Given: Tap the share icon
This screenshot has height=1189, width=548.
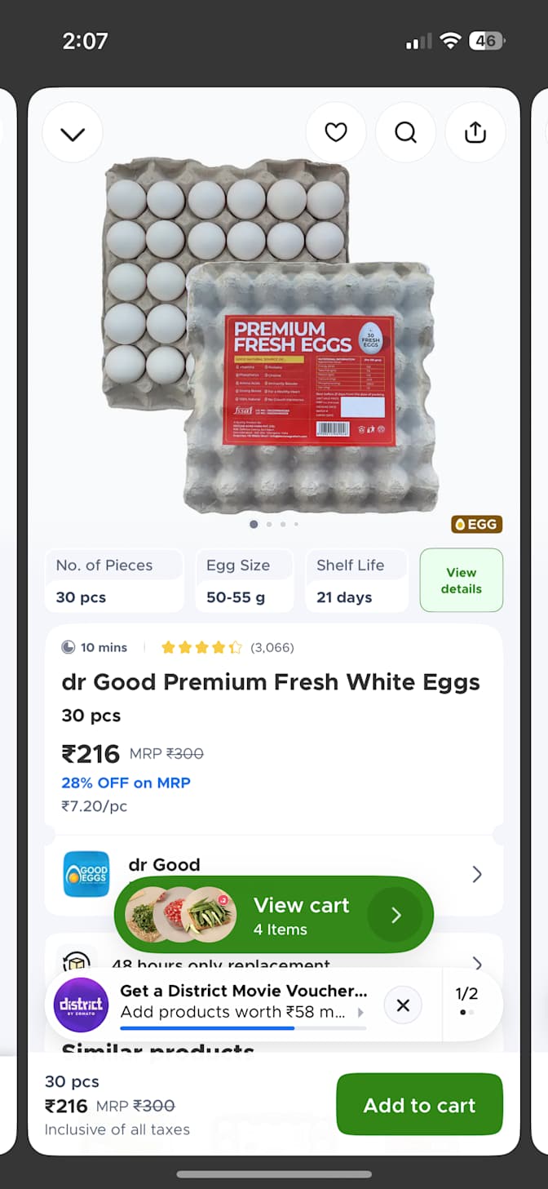Looking at the screenshot, I should click(475, 132).
